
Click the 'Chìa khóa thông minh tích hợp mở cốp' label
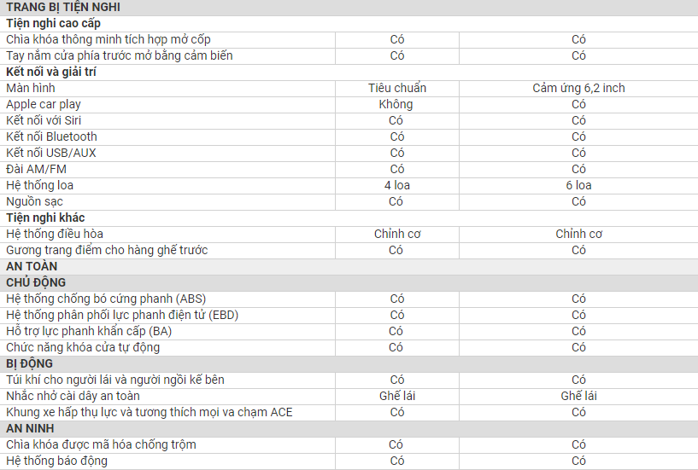[108, 39]
